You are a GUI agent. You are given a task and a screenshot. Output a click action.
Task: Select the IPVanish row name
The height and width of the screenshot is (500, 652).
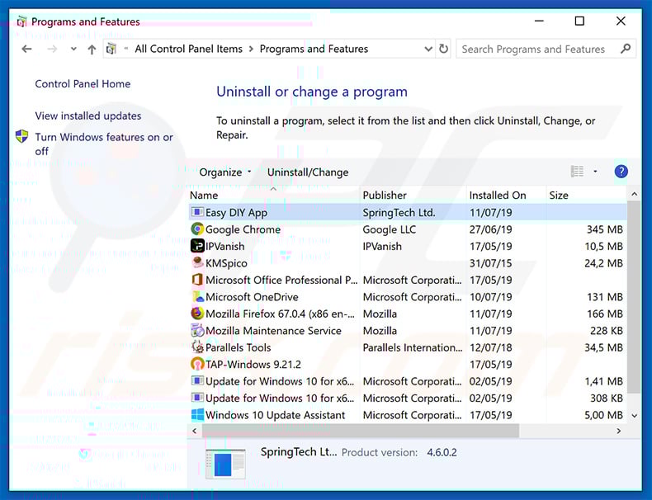225,247
